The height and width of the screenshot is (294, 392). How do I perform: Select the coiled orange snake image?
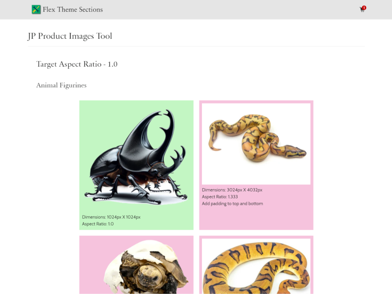pyautogui.click(x=256, y=266)
